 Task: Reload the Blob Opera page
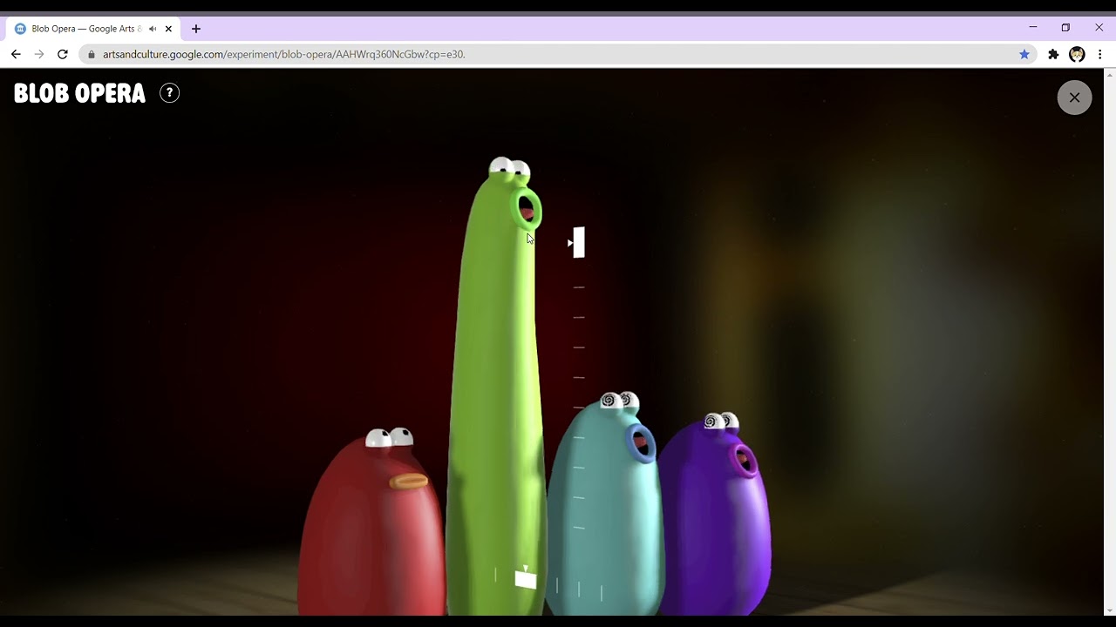63,54
